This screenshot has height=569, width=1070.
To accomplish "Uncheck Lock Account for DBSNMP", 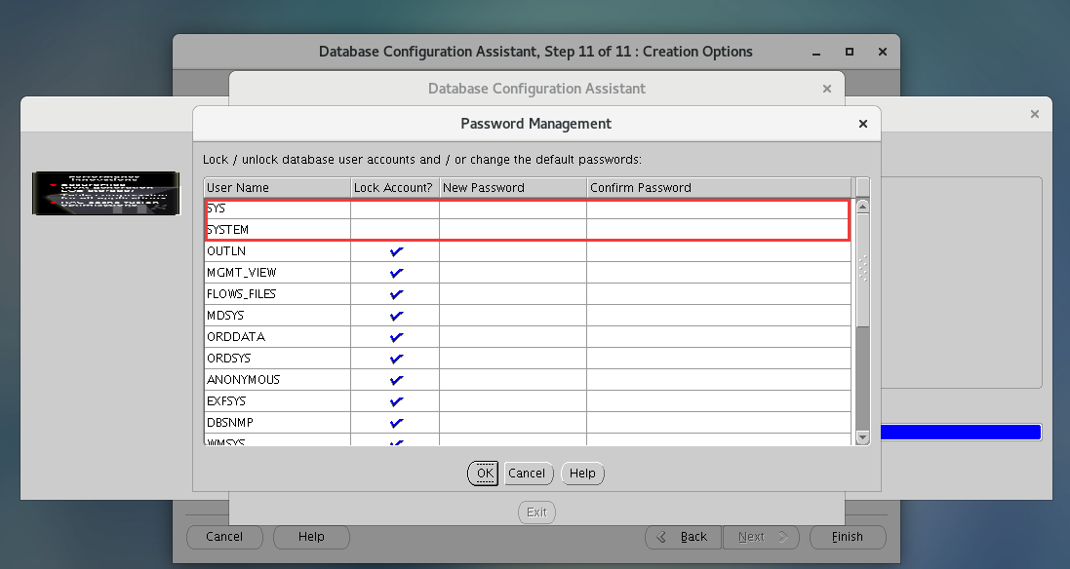I will (x=396, y=423).
